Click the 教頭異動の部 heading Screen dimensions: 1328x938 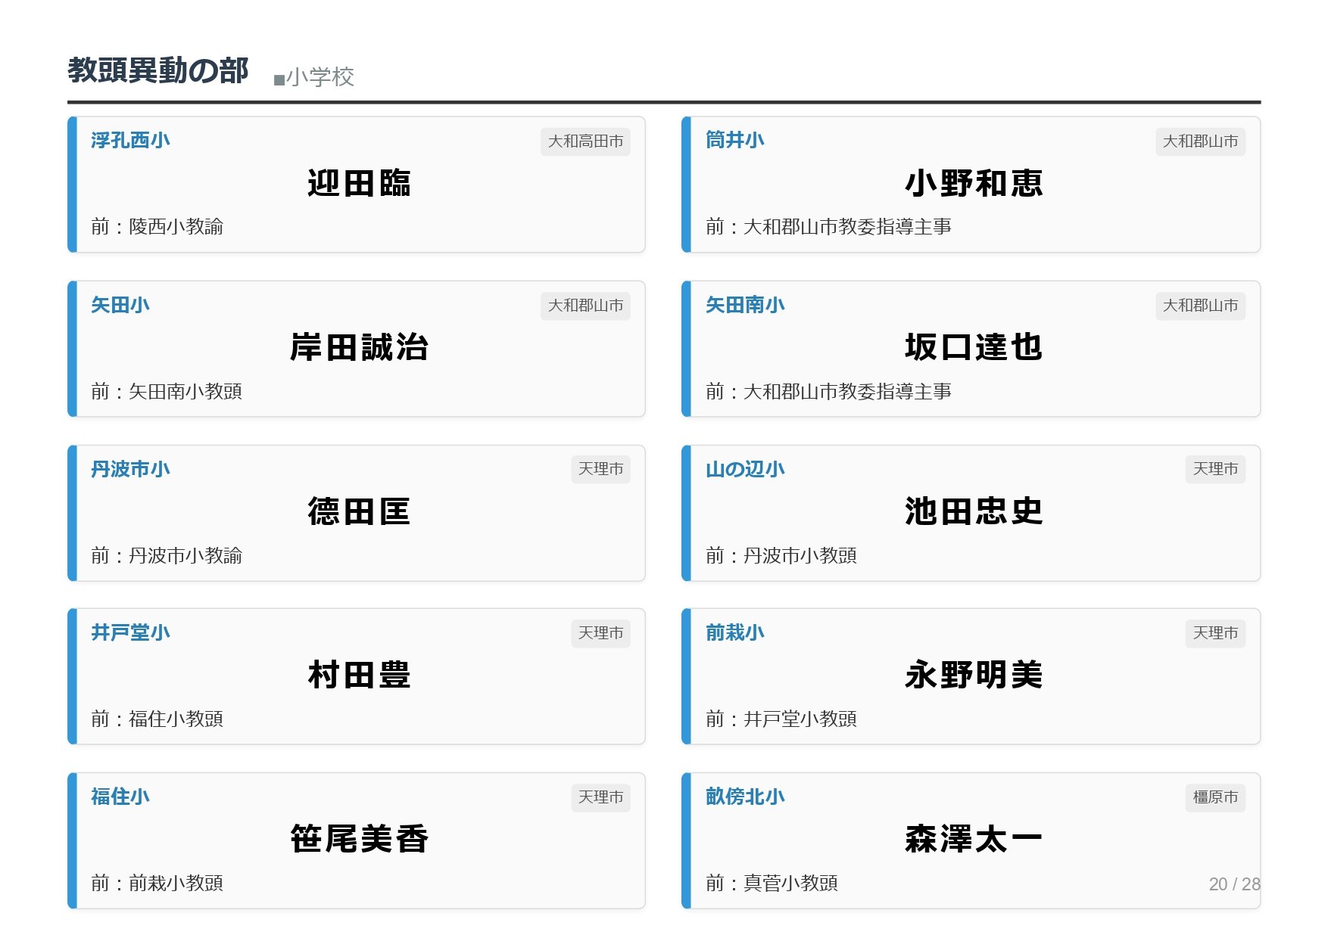pyautogui.click(x=157, y=70)
